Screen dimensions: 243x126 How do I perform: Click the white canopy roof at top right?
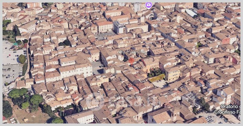click(x=191, y=12)
